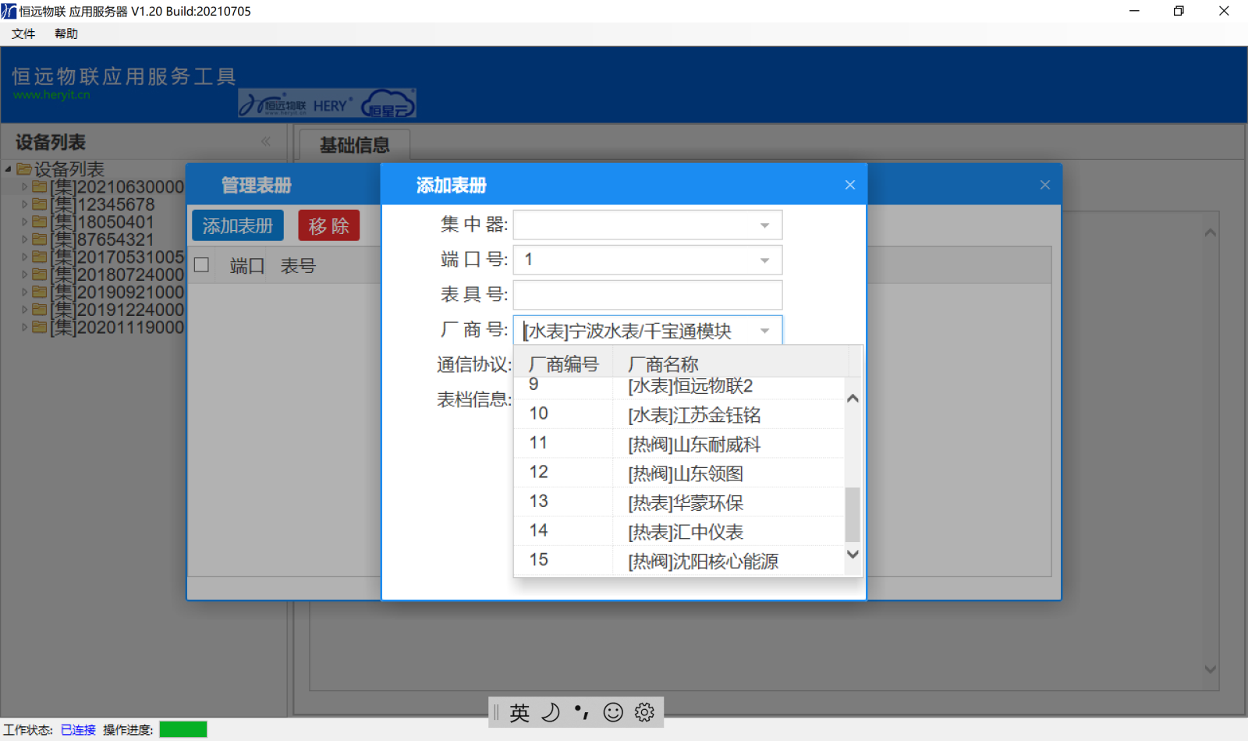Click the red 移除 button
Image resolution: width=1248 pixels, height=741 pixels.
328,225
